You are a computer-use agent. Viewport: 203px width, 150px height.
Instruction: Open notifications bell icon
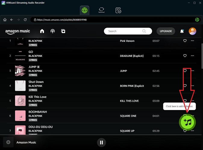(182, 31)
